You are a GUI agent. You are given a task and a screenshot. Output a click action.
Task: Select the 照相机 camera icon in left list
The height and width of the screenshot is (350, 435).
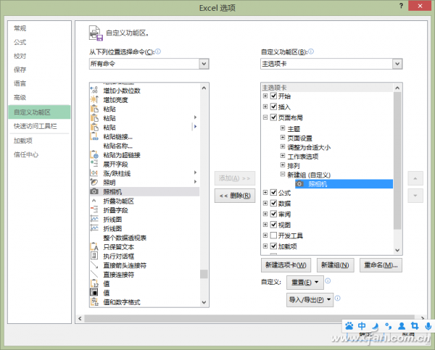point(94,191)
